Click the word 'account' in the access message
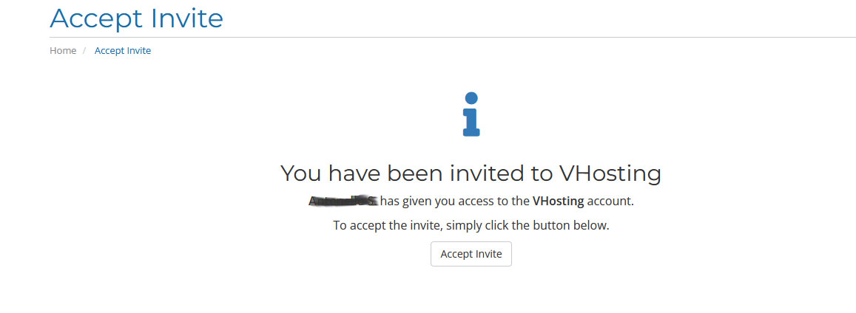 click(x=609, y=201)
